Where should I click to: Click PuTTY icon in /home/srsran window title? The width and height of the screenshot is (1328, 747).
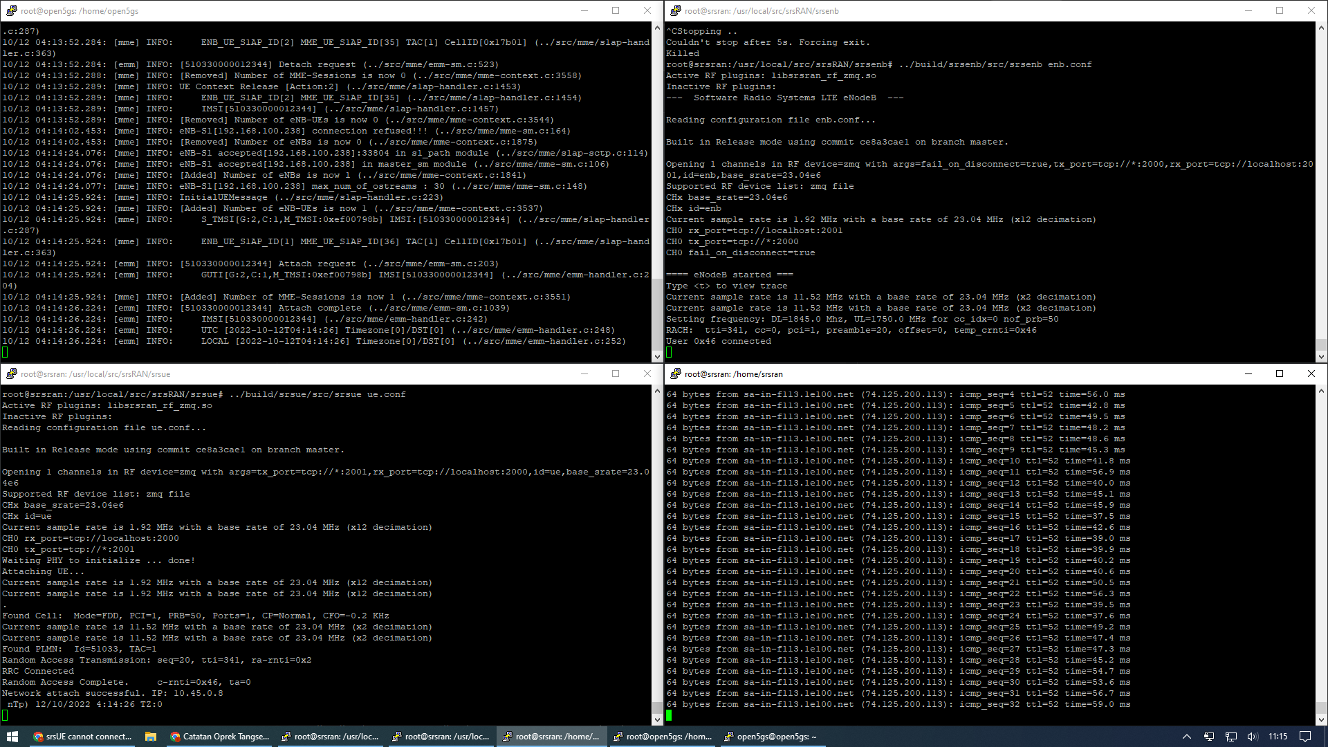tap(675, 373)
